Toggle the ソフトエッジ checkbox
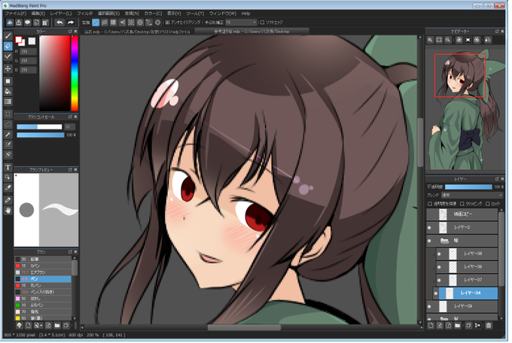Image resolution: width=512 pixels, height=343 pixels. point(262,23)
